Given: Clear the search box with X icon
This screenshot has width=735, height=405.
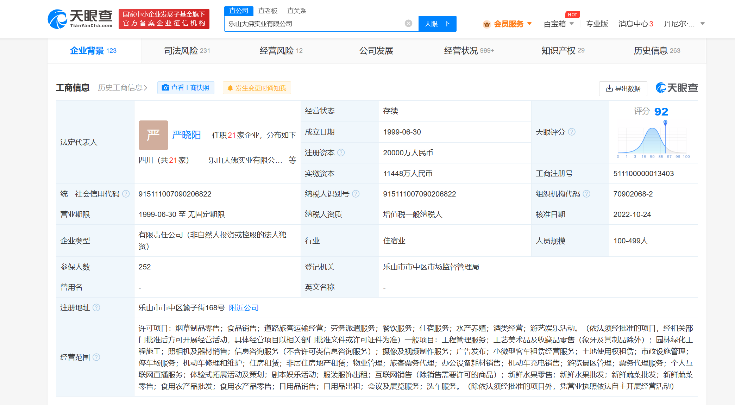Looking at the screenshot, I should click(408, 24).
